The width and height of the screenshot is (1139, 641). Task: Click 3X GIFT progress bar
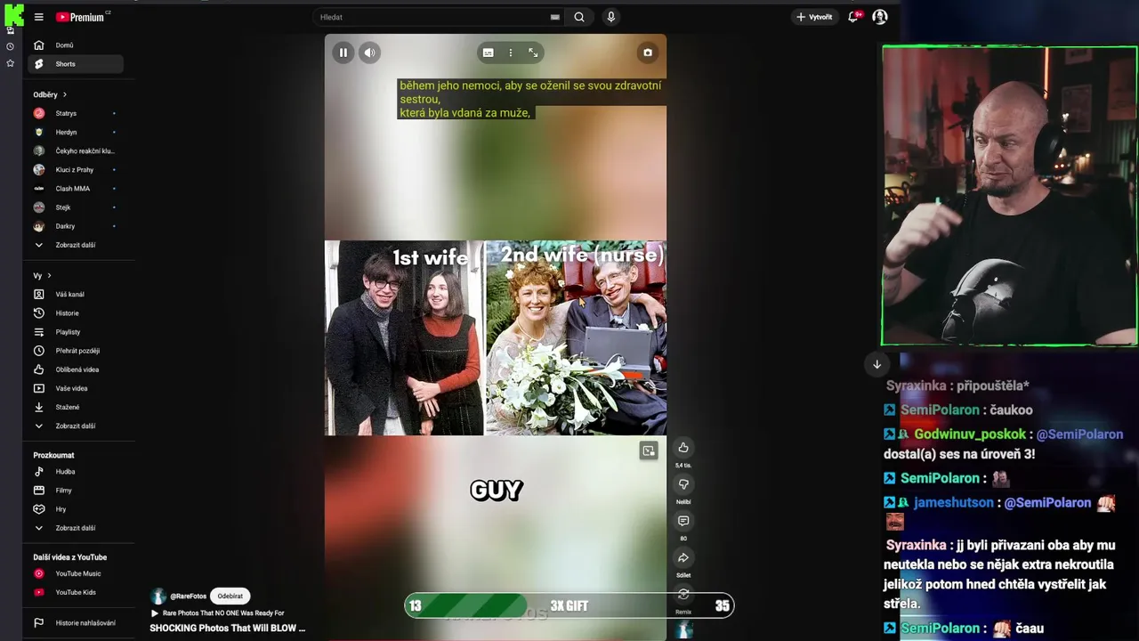pos(569,606)
